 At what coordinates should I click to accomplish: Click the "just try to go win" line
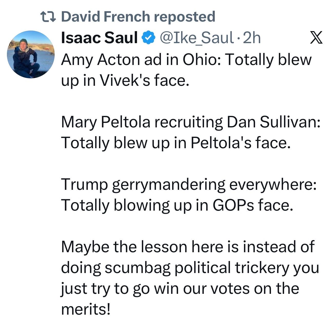(180, 289)
